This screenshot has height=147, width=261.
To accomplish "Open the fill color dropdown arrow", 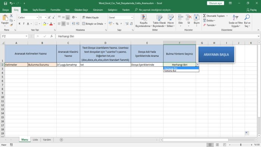I will coord(48,24).
